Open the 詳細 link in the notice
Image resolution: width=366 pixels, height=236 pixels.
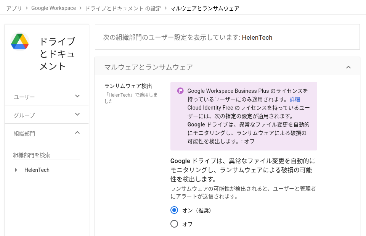pyautogui.click(x=295, y=99)
